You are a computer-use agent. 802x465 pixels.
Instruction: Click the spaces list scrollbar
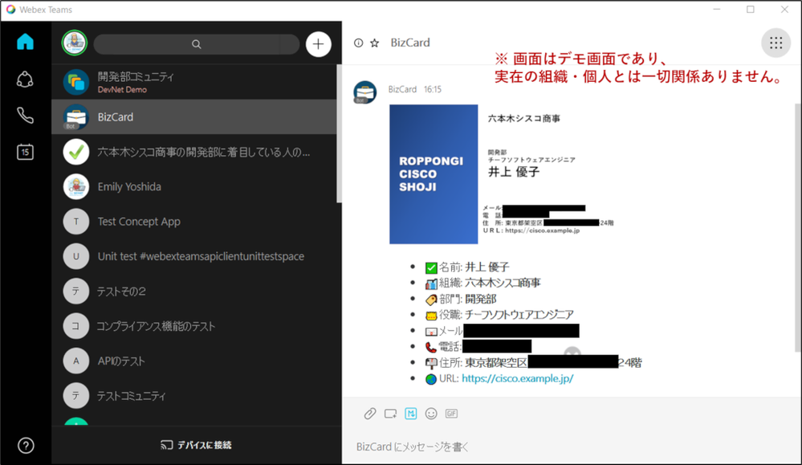339,133
